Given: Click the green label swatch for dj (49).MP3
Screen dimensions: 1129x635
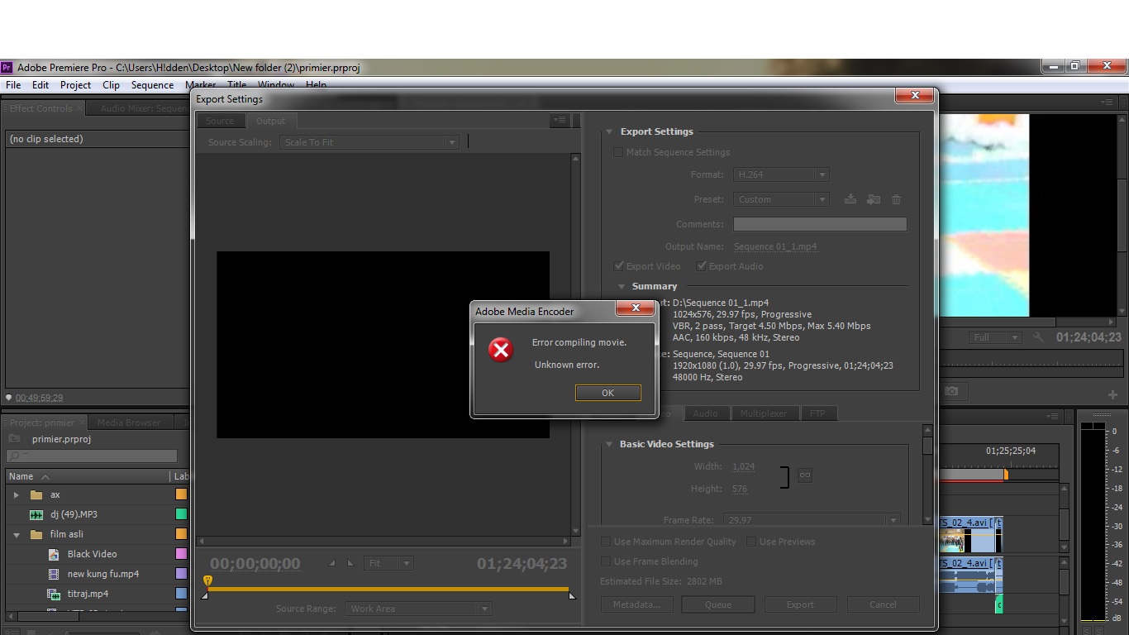Looking at the screenshot, I should click(x=181, y=514).
